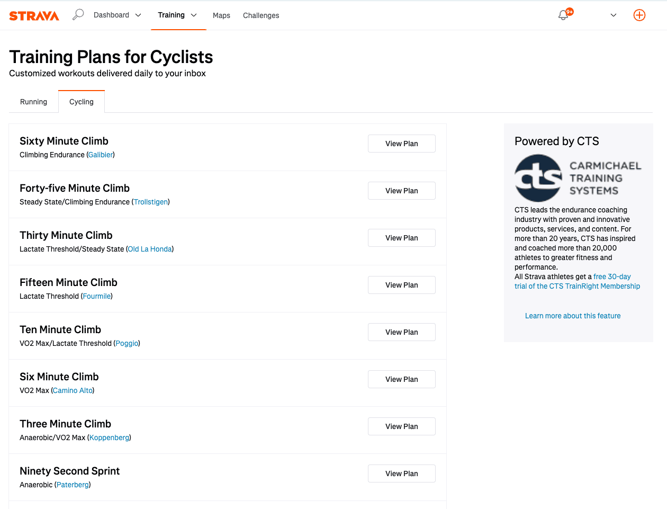Click Learn more about this feature

click(x=572, y=316)
